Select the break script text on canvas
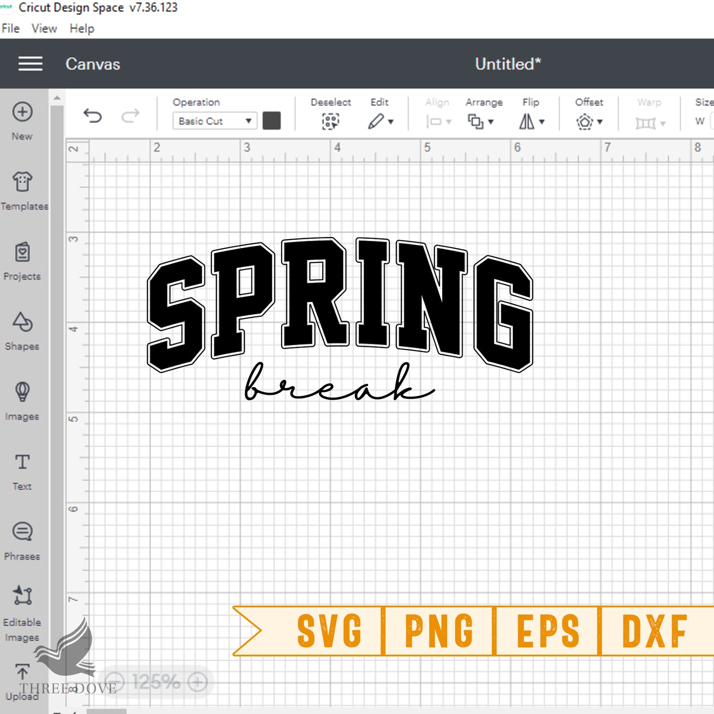The height and width of the screenshot is (714, 714). pos(340,381)
